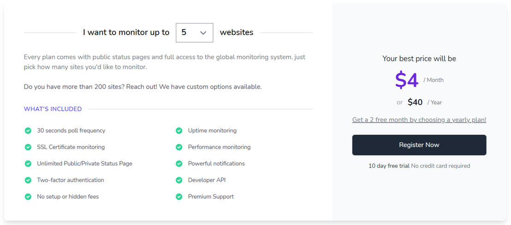Click the checkmark icon beside Performance monitoring
Screen dimensions: 511x225
179,147
